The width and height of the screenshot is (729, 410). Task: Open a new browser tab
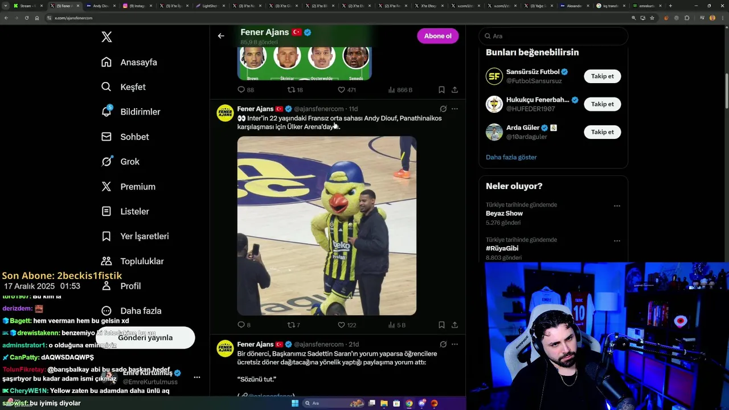coord(670,6)
